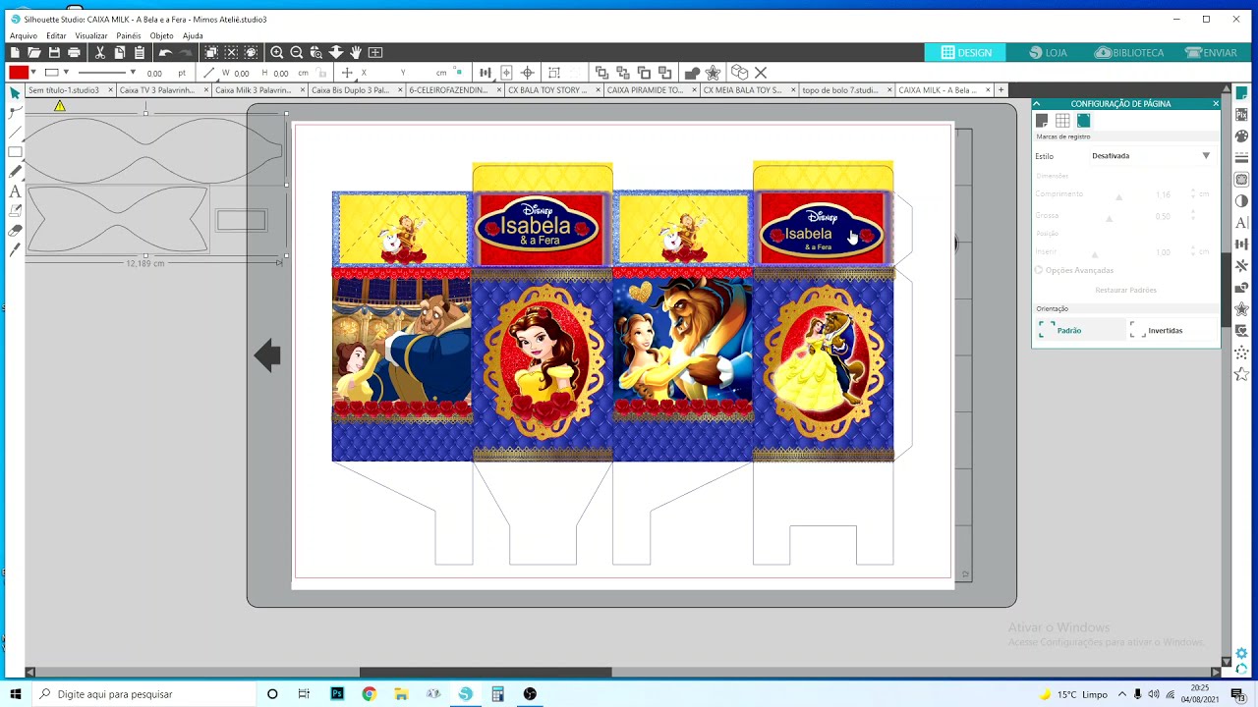Click the red fill color swatch

tap(19, 73)
